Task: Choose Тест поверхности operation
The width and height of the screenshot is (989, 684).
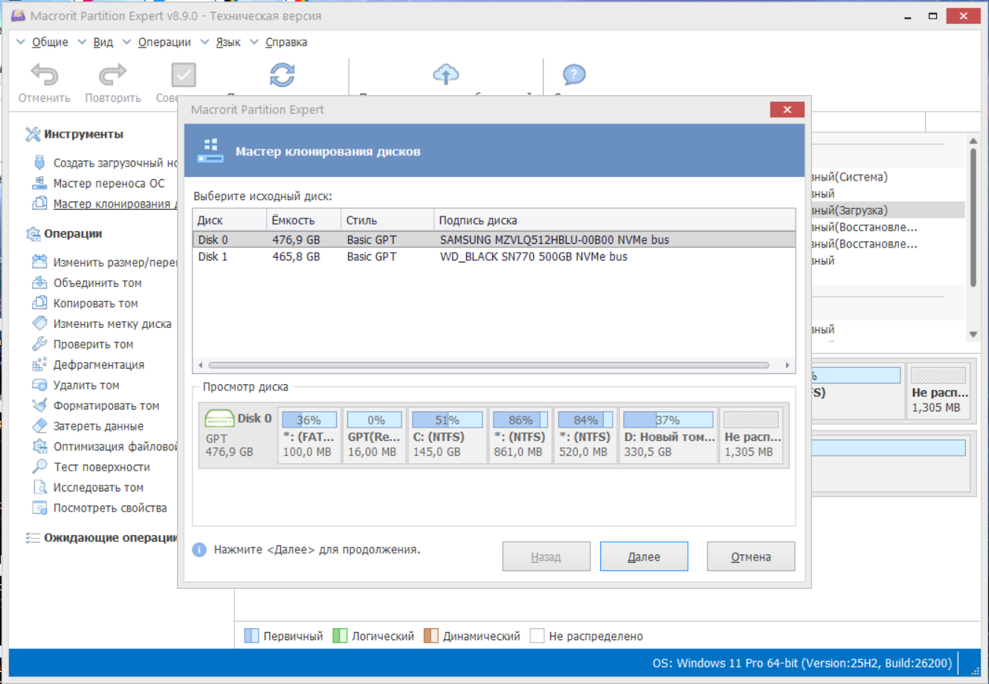Action: pos(101,467)
